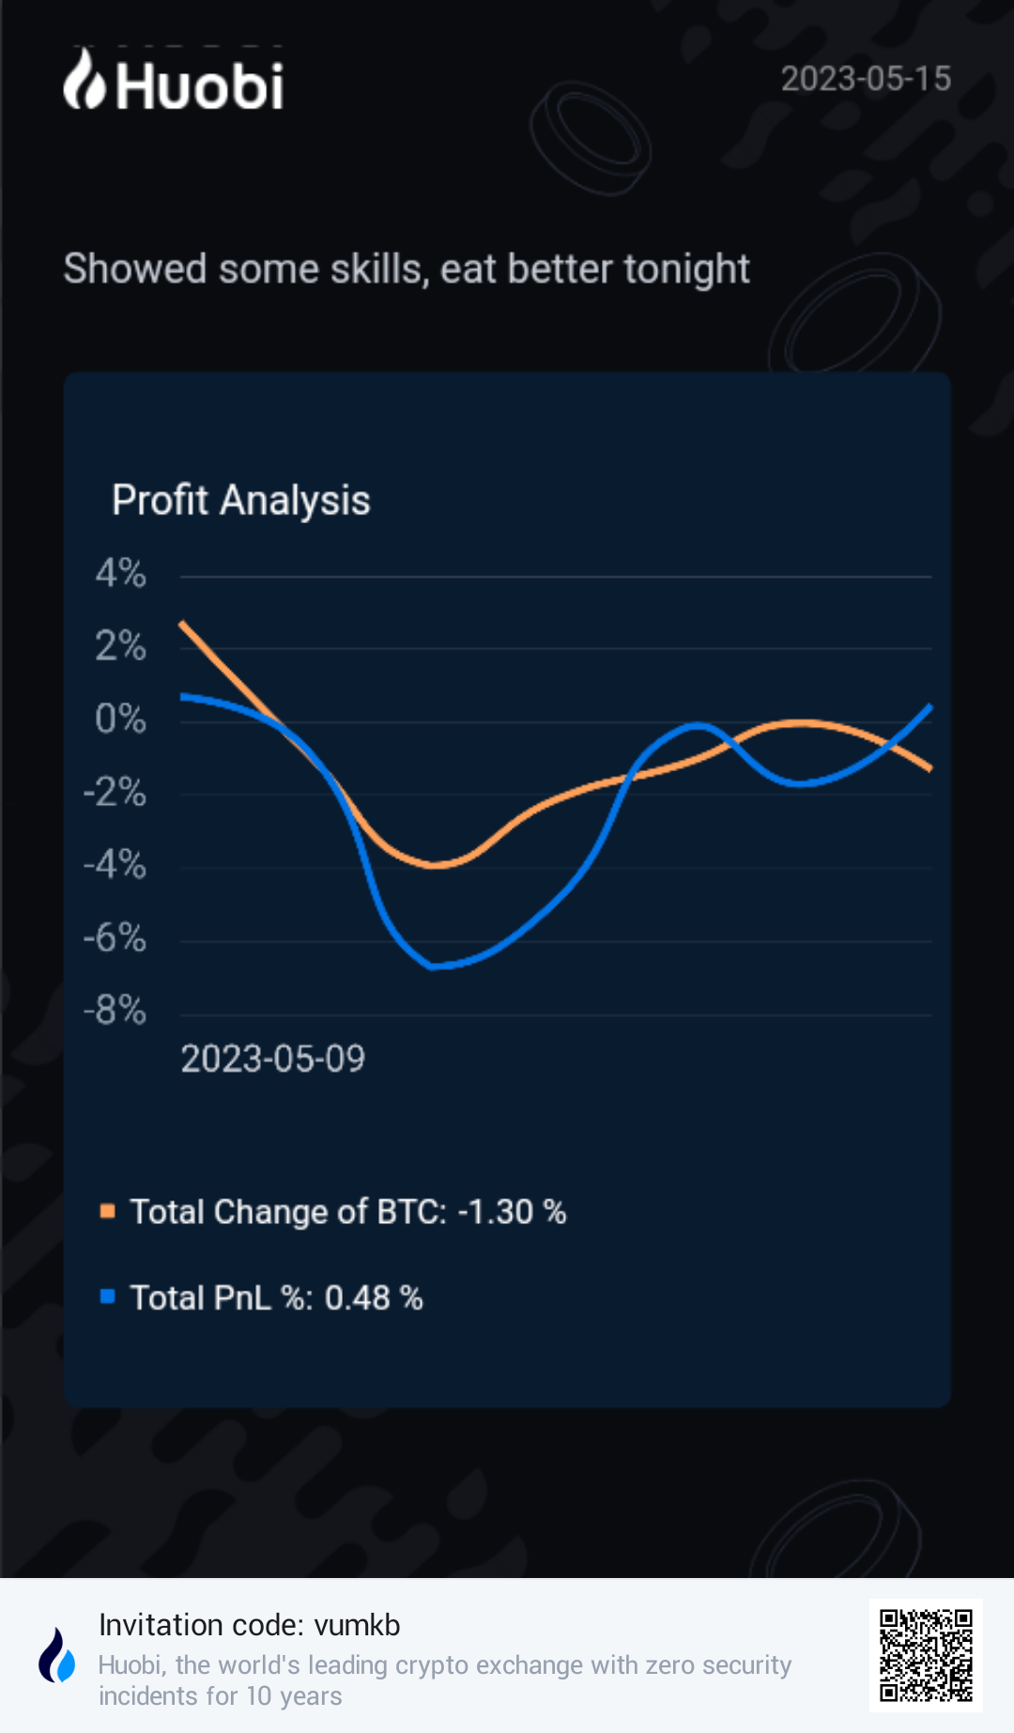
Task: Select the 2023-05-15 date at top right
Action: point(866,79)
